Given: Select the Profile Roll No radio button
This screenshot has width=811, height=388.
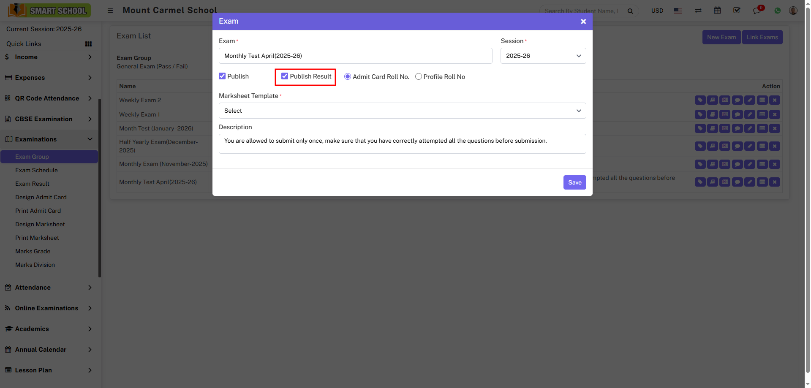Looking at the screenshot, I should coord(419,77).
